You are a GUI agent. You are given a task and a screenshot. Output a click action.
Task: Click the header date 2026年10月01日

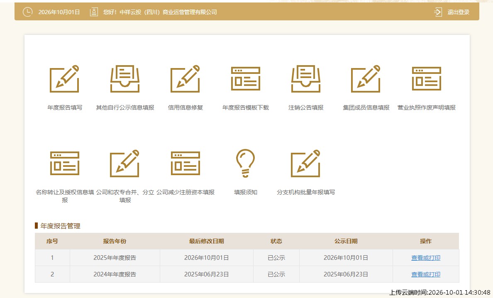click(x=59, y=12)
